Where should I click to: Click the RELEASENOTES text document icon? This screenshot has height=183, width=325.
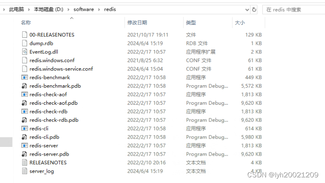24,163
